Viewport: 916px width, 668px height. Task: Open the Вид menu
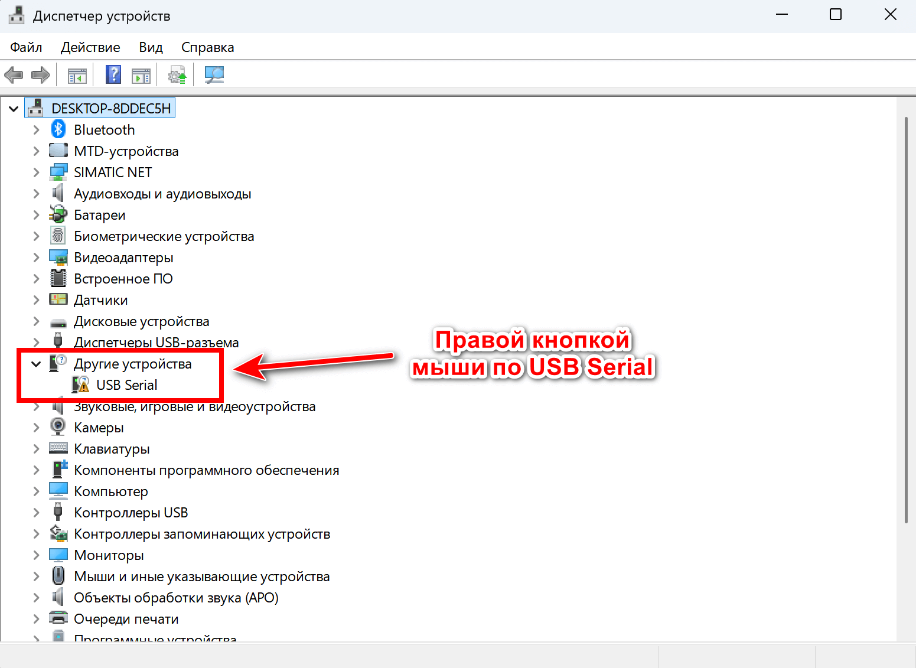pos(151,47)
